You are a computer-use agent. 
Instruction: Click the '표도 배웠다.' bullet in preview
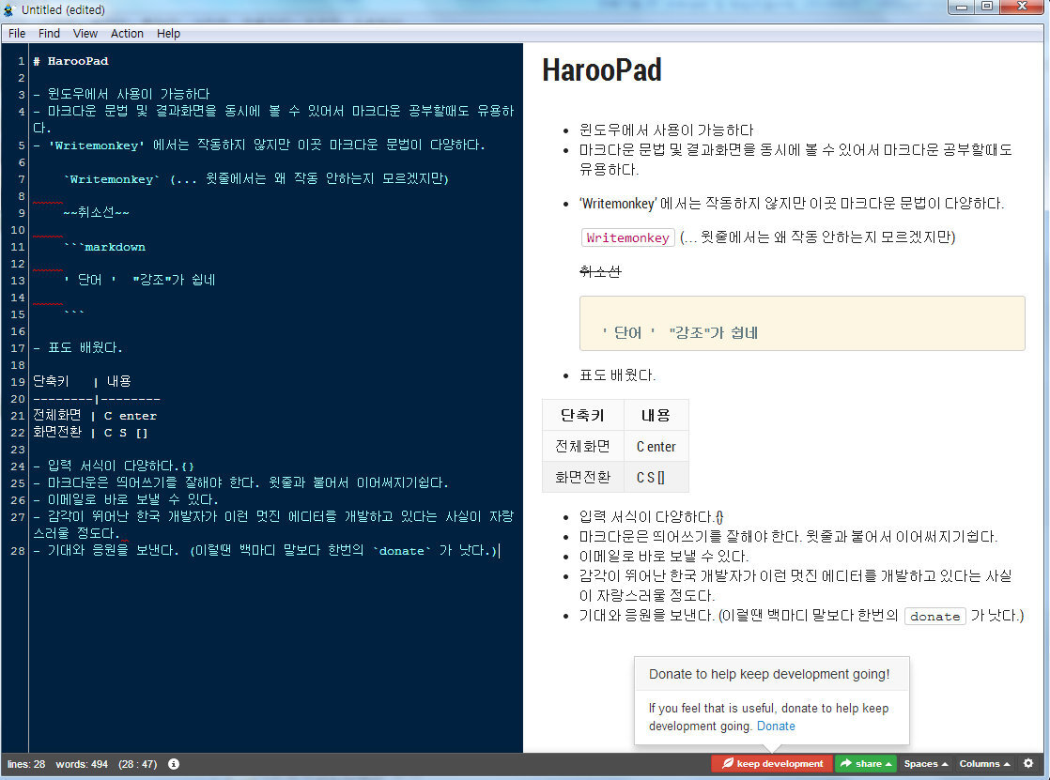click(617, 375)
